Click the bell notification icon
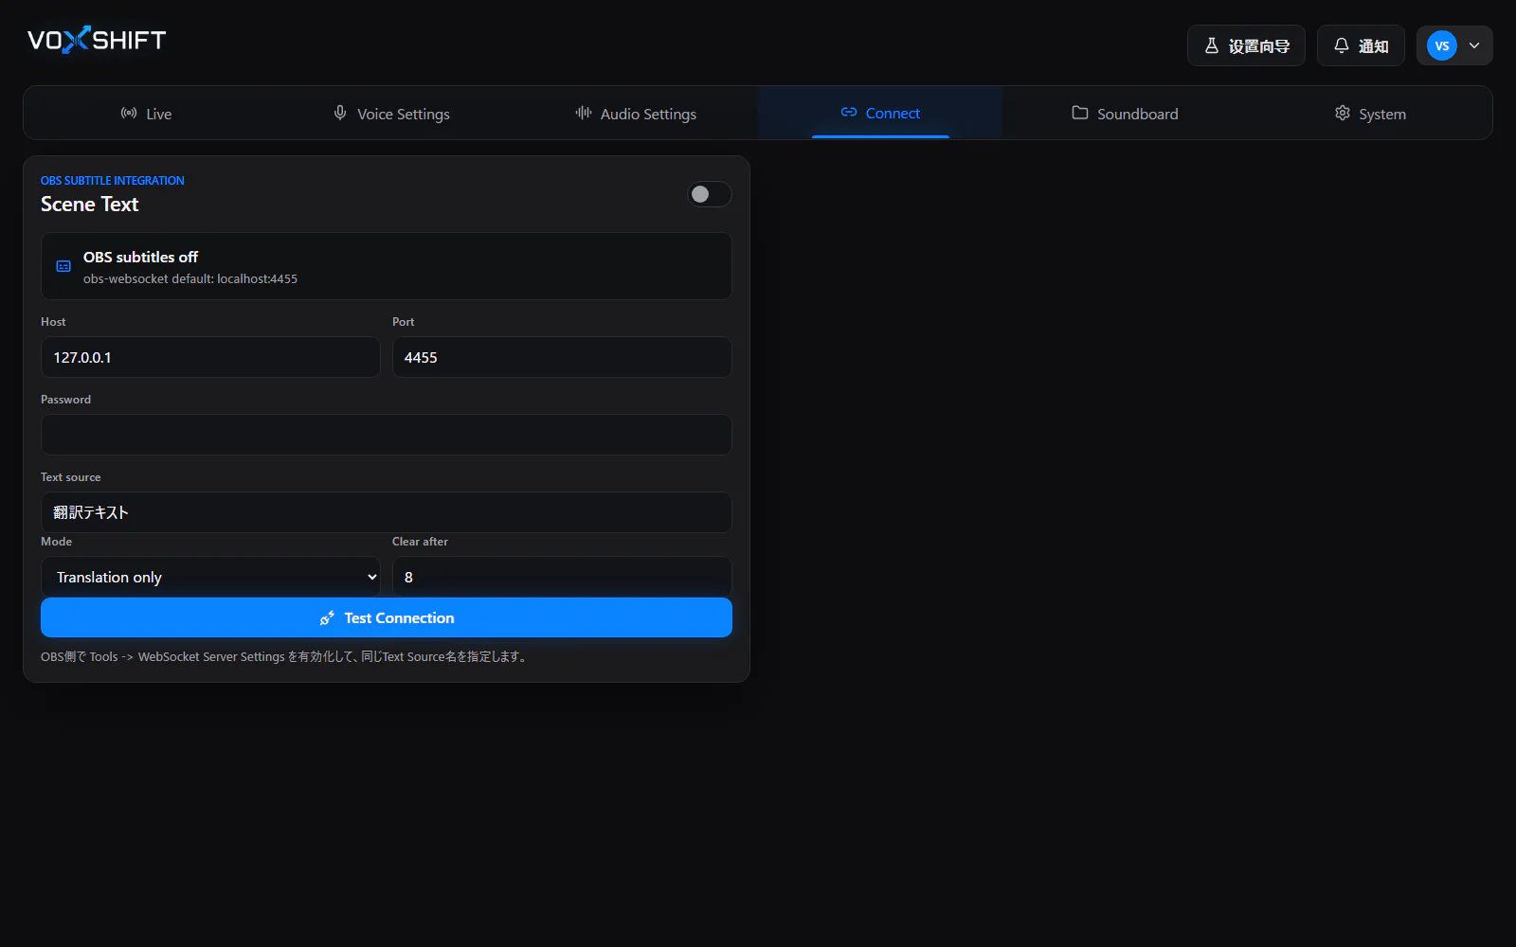Viewport: 1516px width, 947px height. pos(1341,45)
